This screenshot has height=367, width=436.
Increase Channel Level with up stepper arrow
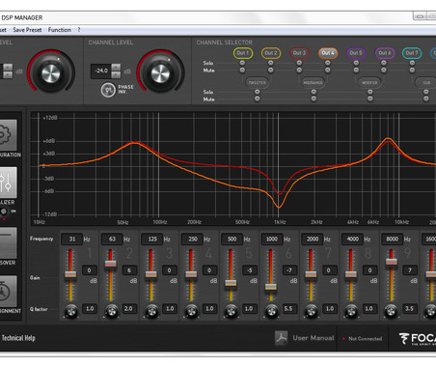coord(116,68)
